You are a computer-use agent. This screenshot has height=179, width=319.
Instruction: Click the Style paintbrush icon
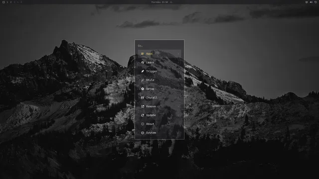click(143, 80)
